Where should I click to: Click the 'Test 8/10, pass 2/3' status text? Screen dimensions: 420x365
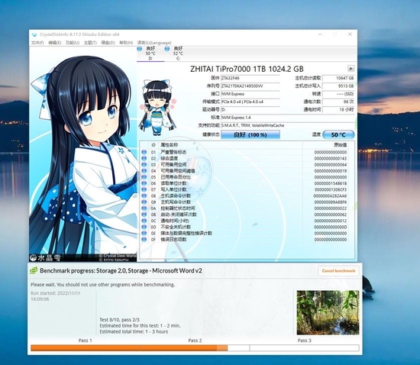(x=119, y=320)
